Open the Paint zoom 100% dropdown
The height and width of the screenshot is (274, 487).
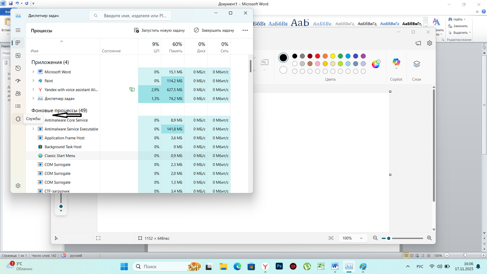pos(353,238)
